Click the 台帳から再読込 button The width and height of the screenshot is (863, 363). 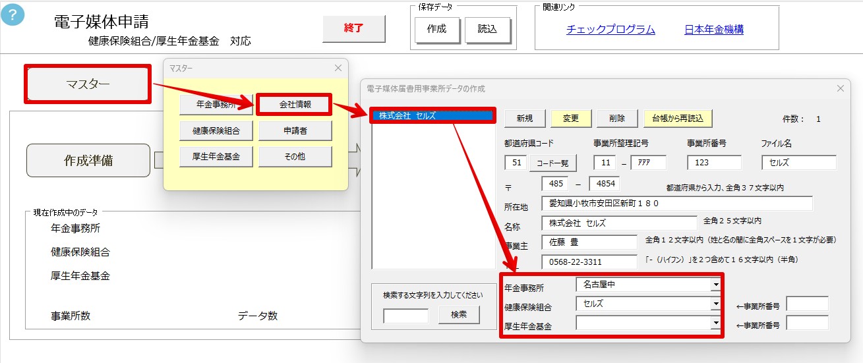click(x=678, y=119)
